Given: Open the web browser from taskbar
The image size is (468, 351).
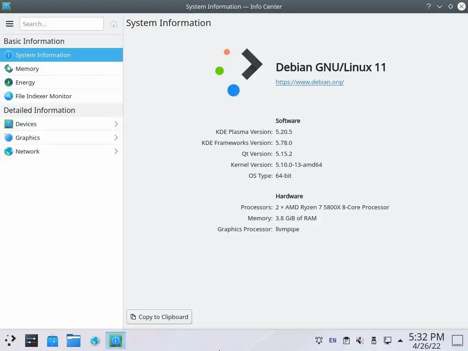Looking at the screenshot, I should point(95,340).
